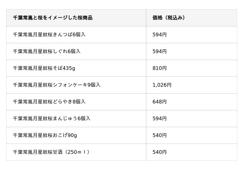This screenshot has height=170, width=249.
Task: Click the 594円 price for 桜きんつば
Action: (160, 34)
